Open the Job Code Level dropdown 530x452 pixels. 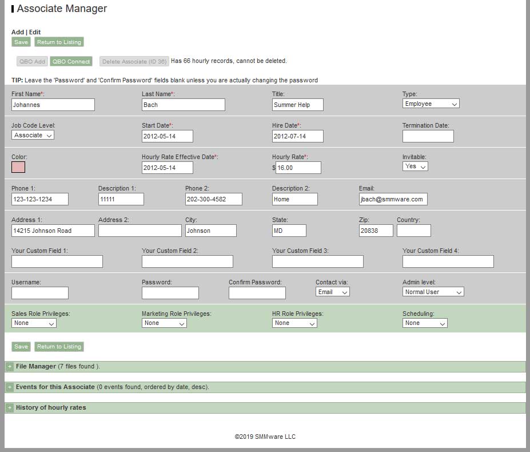click(x=33, y=135)
